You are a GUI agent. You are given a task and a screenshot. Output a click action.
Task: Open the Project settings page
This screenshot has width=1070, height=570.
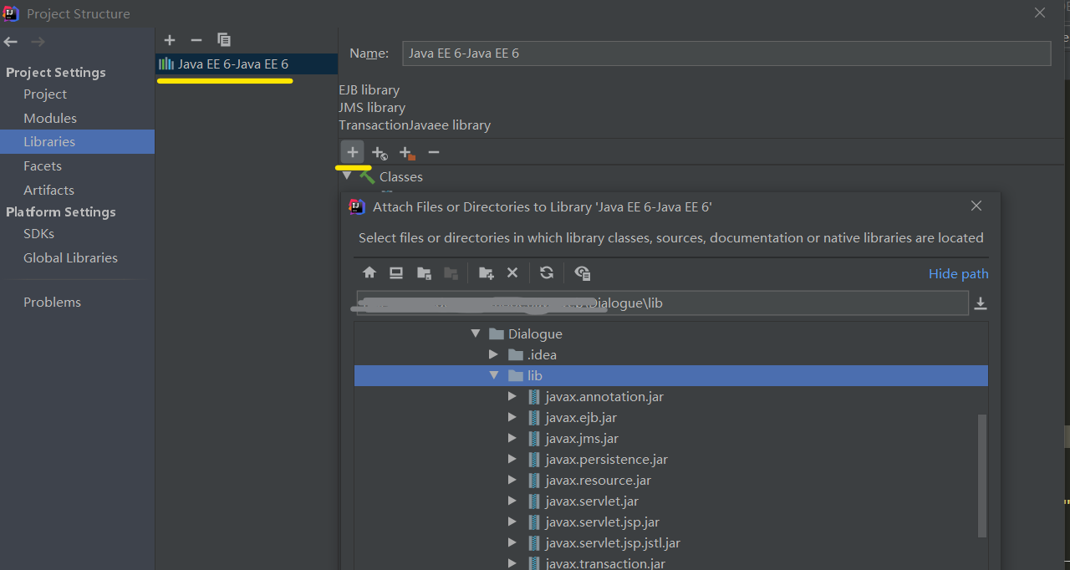(45, 94)
